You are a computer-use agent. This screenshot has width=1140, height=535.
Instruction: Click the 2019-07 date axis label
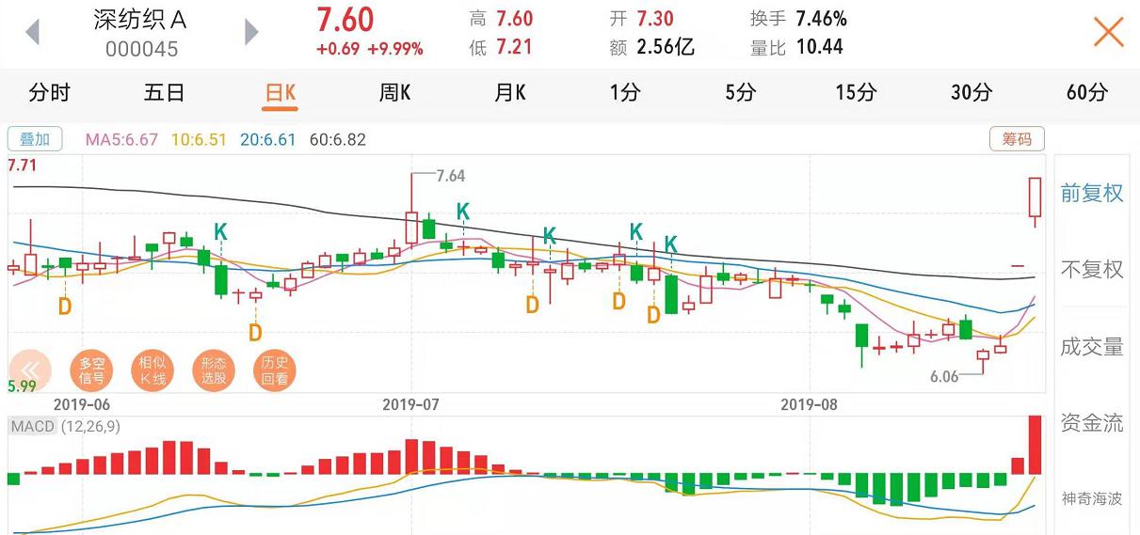coord(411,404)
